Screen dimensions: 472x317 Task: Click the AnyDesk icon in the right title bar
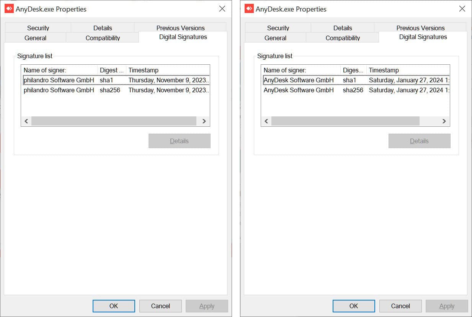click(x=249, y=8)
